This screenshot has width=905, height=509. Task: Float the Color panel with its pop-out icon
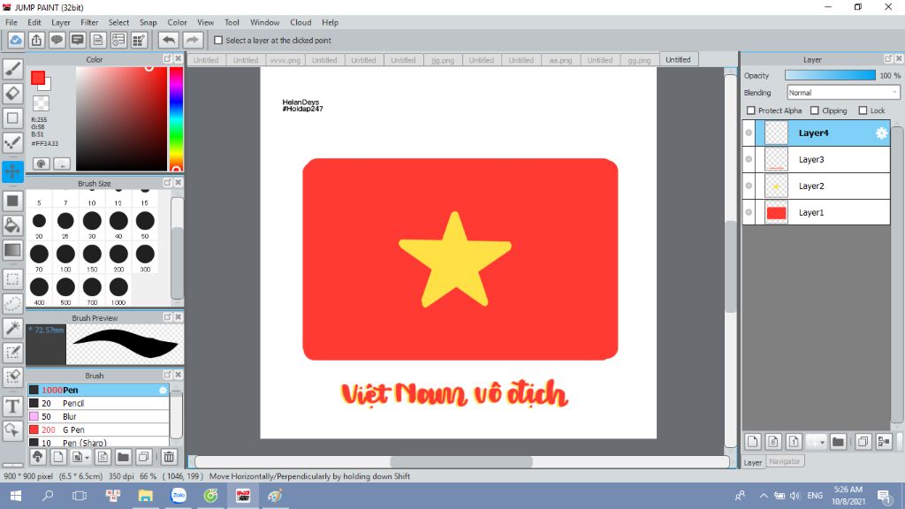tap(167, 59)
